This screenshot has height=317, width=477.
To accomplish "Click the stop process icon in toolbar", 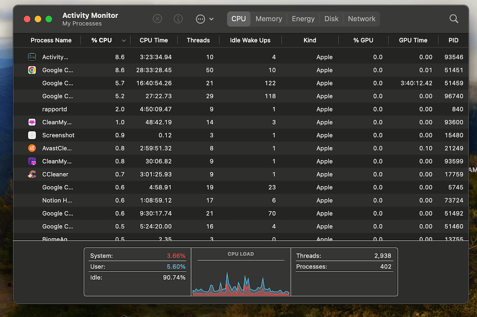I will 157,19.
